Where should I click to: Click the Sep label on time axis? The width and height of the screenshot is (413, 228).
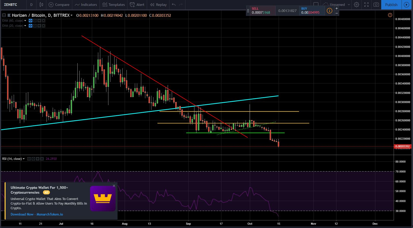tap(188, 224)
